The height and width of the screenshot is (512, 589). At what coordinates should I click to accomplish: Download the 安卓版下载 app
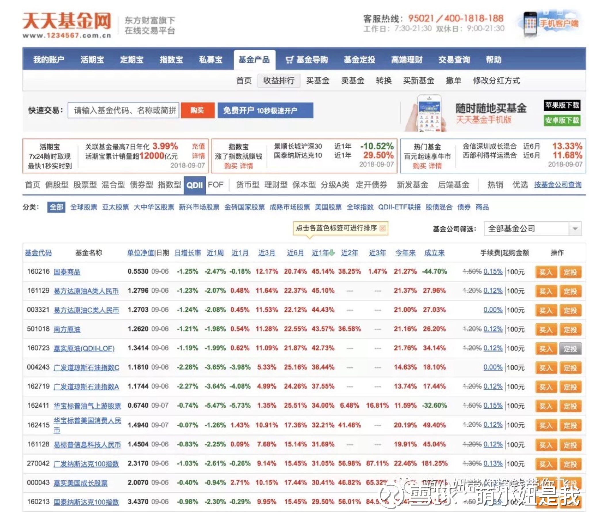[x=562, y=120]
